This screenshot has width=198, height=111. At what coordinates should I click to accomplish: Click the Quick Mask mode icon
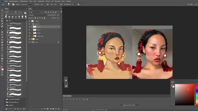2,72
